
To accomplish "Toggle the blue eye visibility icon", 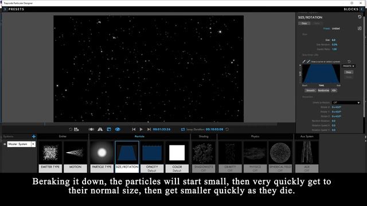I will [x=118, y=129].
